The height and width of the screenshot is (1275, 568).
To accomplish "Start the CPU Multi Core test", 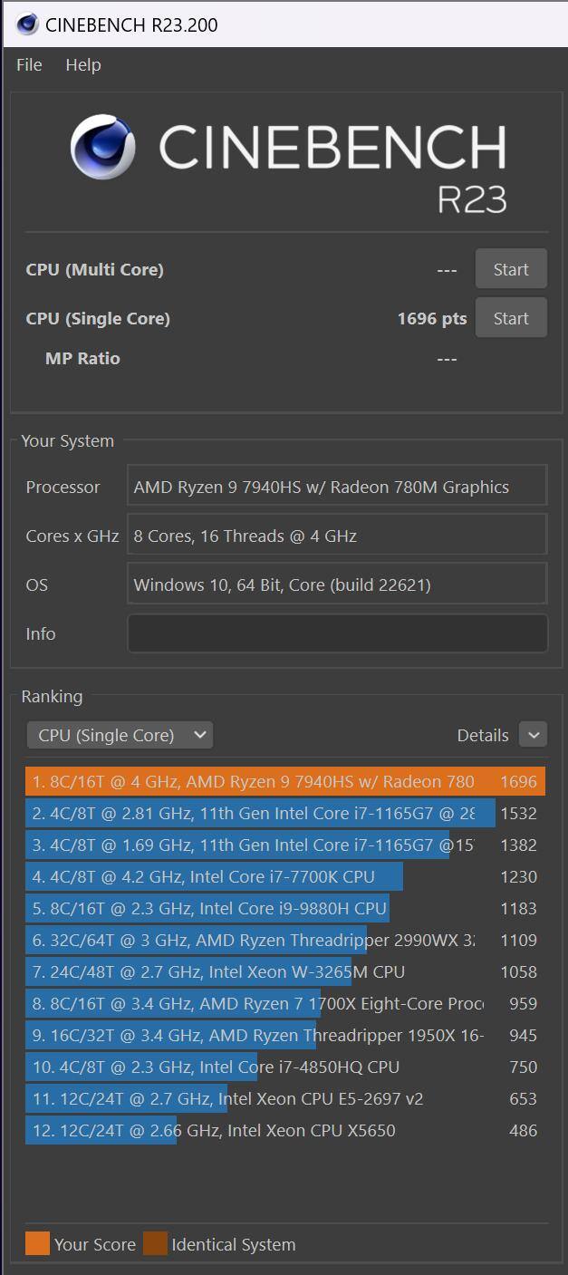I will tap(511, 269).
